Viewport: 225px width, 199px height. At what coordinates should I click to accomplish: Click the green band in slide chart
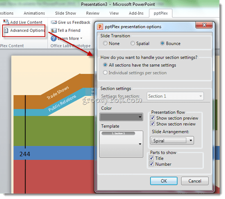54,131
